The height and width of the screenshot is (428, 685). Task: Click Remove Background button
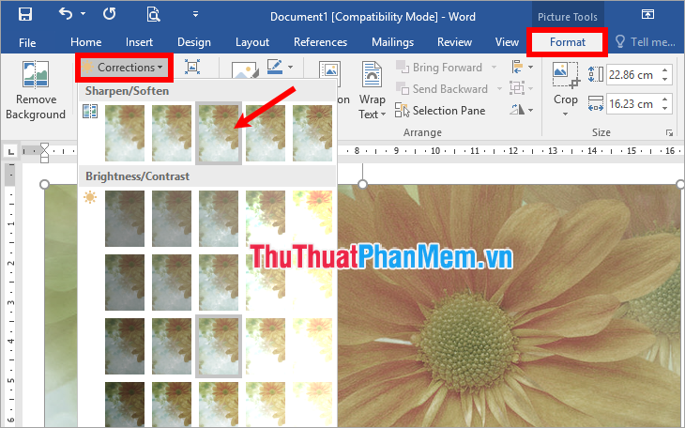coord(36,90)
